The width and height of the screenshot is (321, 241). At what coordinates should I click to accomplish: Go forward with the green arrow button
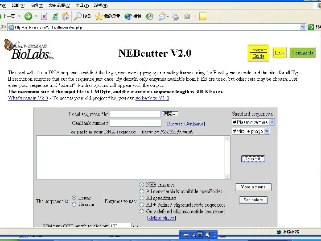(x=28, y=16)
